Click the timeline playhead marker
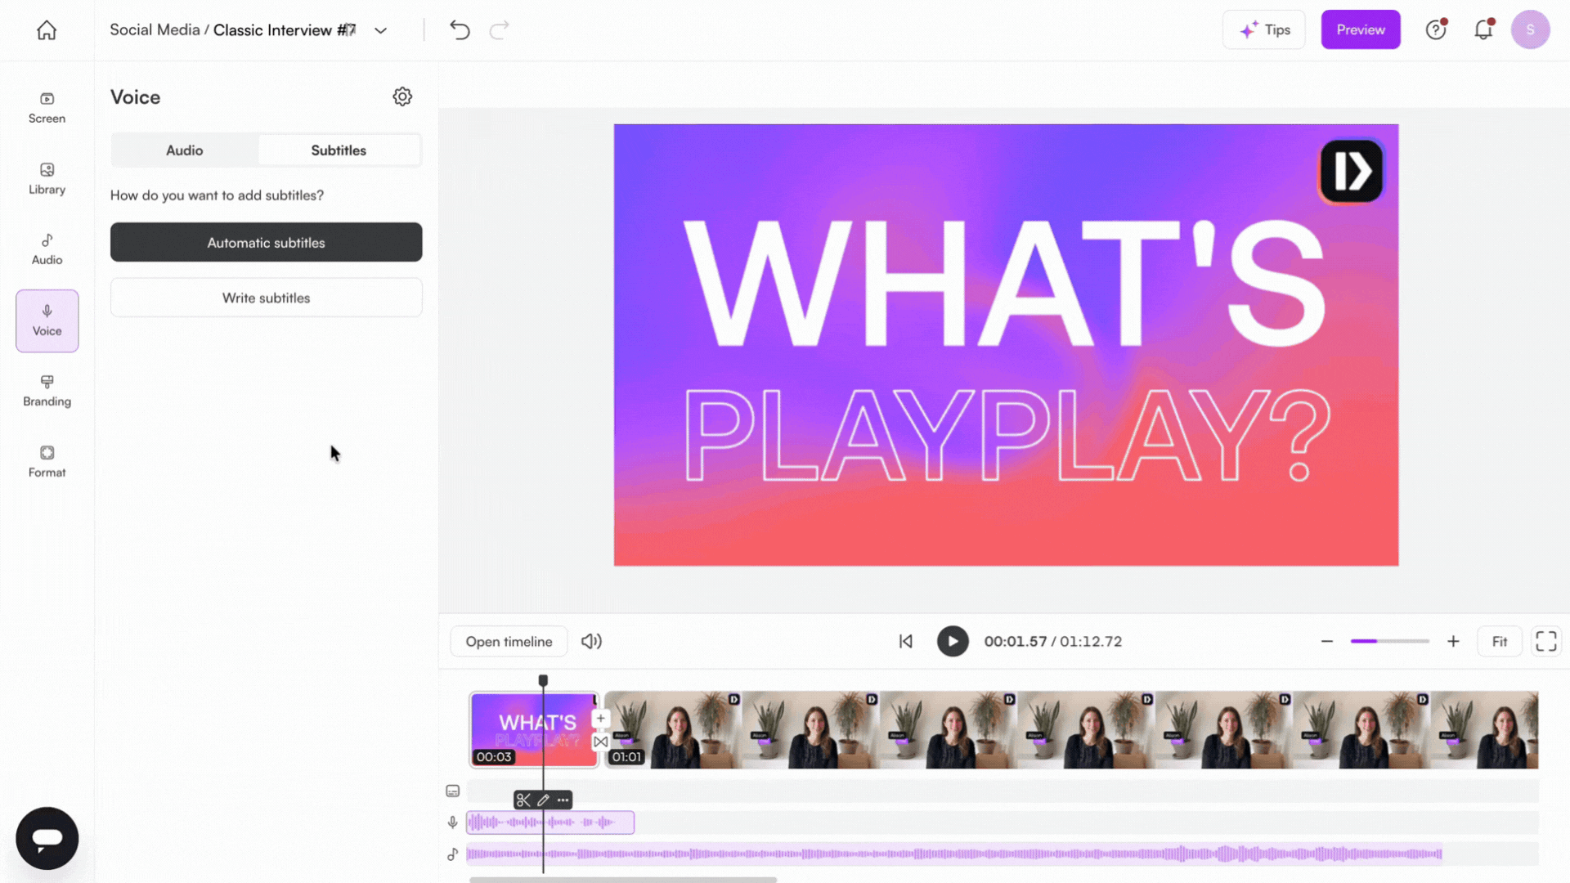Viewport: 1570px width, 883px height. 543,680
